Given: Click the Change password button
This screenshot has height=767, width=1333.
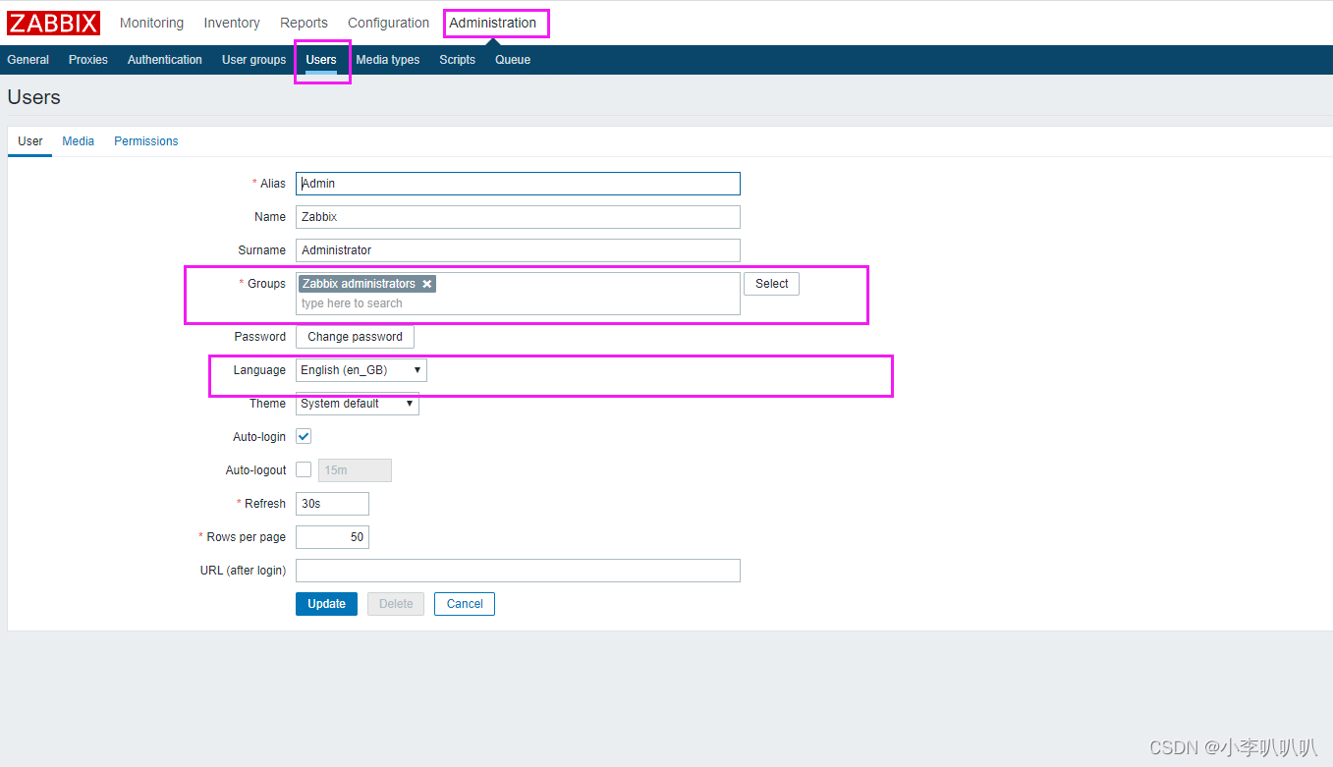Looking at the screenshot, I should [x=355, y=337].
